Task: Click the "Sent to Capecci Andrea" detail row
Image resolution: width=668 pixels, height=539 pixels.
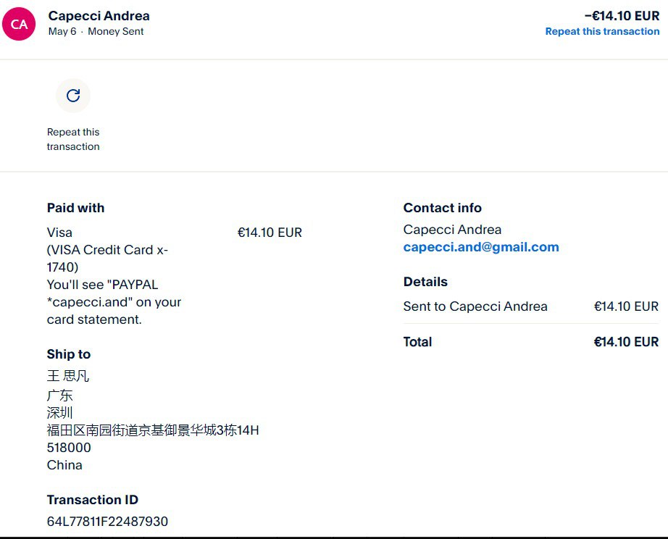Action: (x=475, y=306)
